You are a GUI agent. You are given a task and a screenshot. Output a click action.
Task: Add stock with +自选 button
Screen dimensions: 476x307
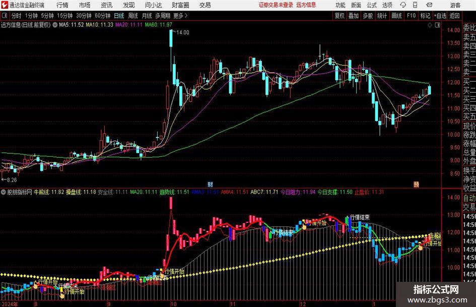440,16
